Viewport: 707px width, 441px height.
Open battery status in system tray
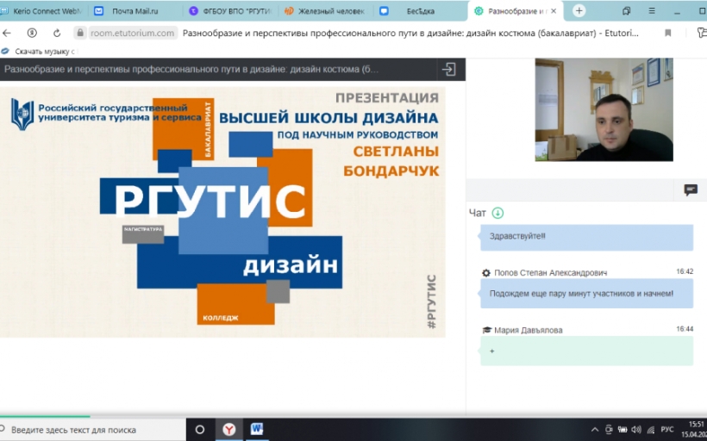coord(623,430)
